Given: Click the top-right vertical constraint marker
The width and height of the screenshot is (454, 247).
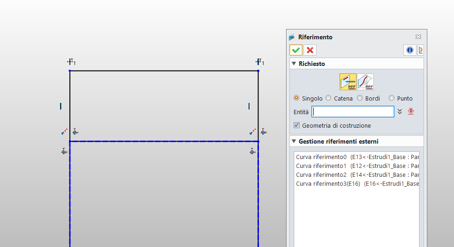Looking at the screenshot, I should [259, 62].
